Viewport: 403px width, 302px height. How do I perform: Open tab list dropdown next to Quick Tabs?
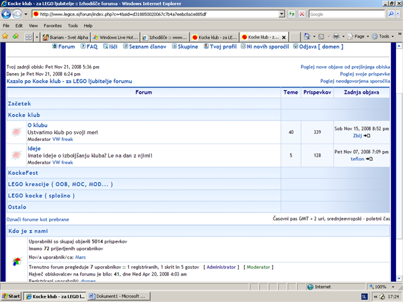tap(37, 37)
